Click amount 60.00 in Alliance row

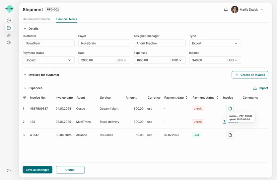coord(139,135)
